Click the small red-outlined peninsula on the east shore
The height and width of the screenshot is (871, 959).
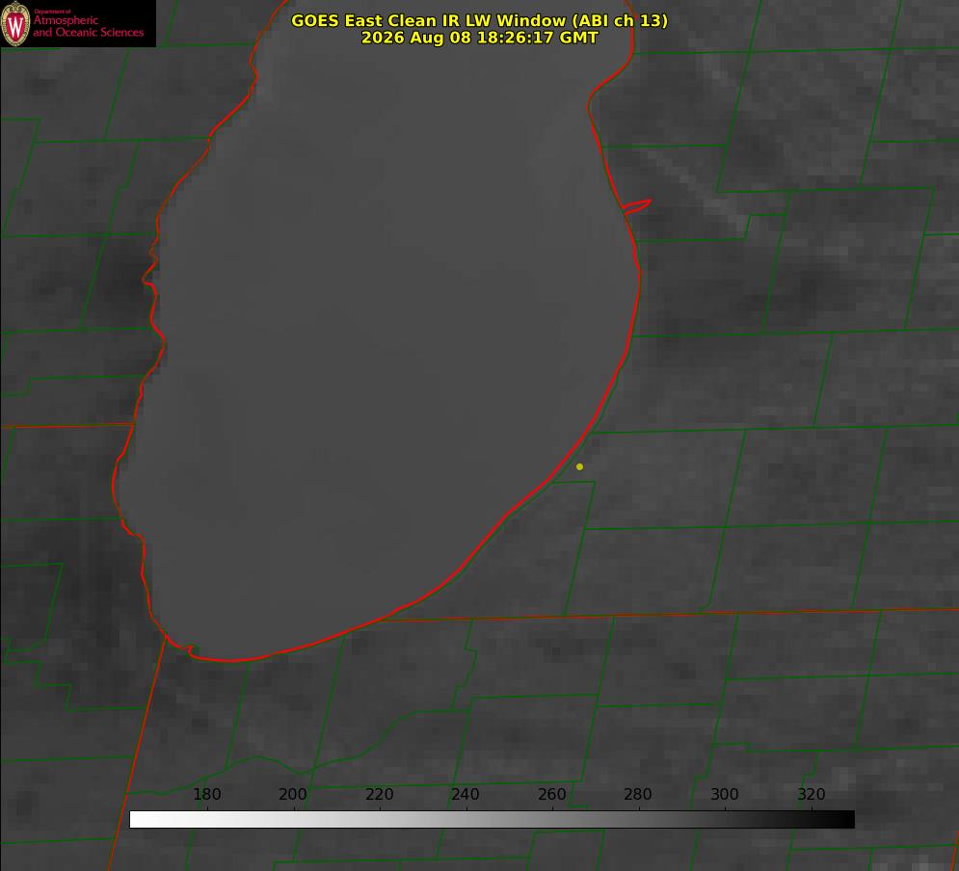point(637,206)
